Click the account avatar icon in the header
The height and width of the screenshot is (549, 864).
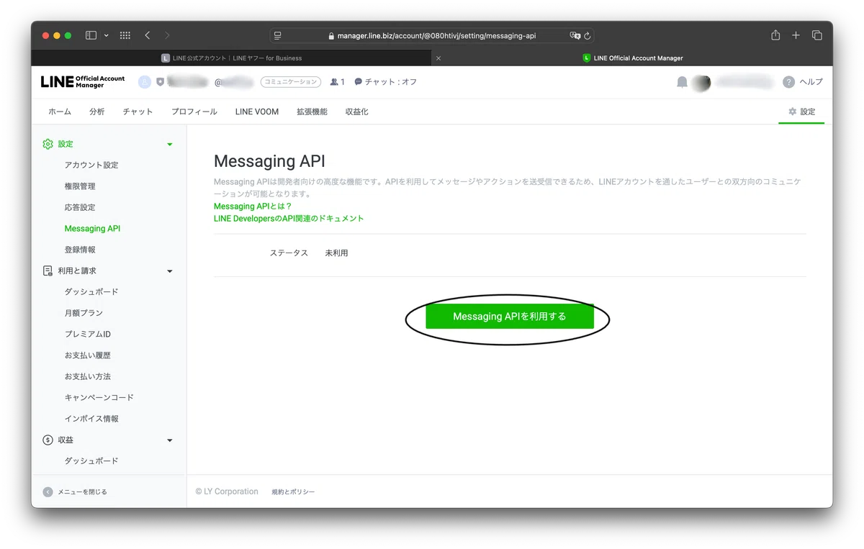point(145,82)
